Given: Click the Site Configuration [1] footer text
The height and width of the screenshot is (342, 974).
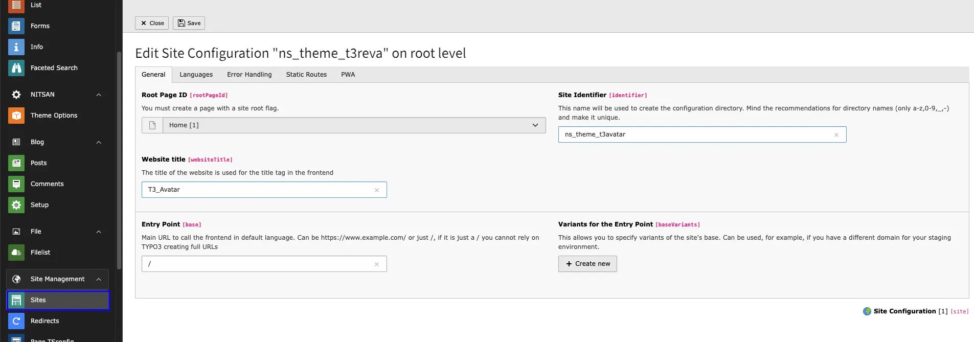Looking at the screenshot, I should 911,311.
